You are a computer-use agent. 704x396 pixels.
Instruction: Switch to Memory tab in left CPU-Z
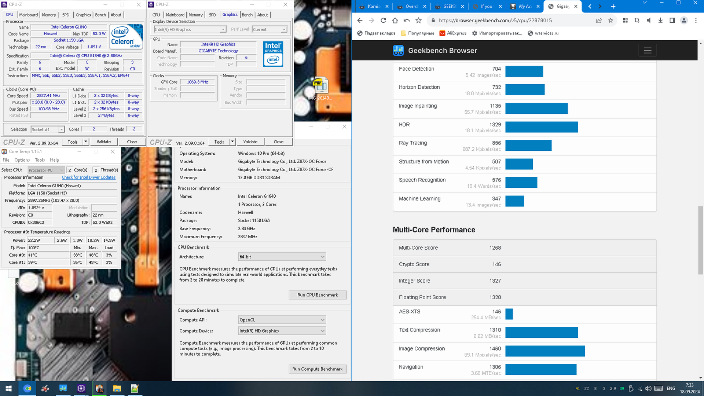[49, 15]
